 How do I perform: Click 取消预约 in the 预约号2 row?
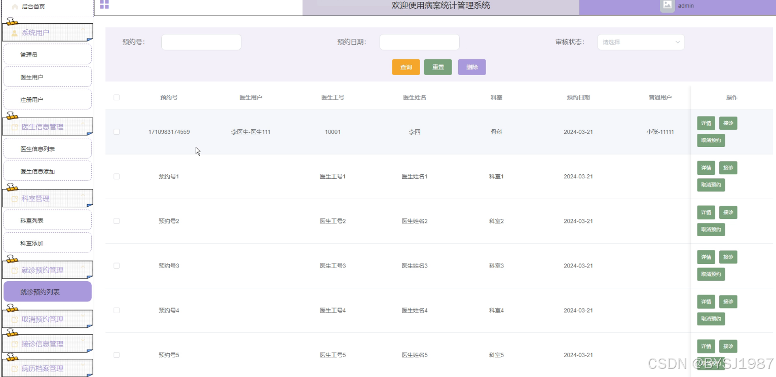point(711,230)
